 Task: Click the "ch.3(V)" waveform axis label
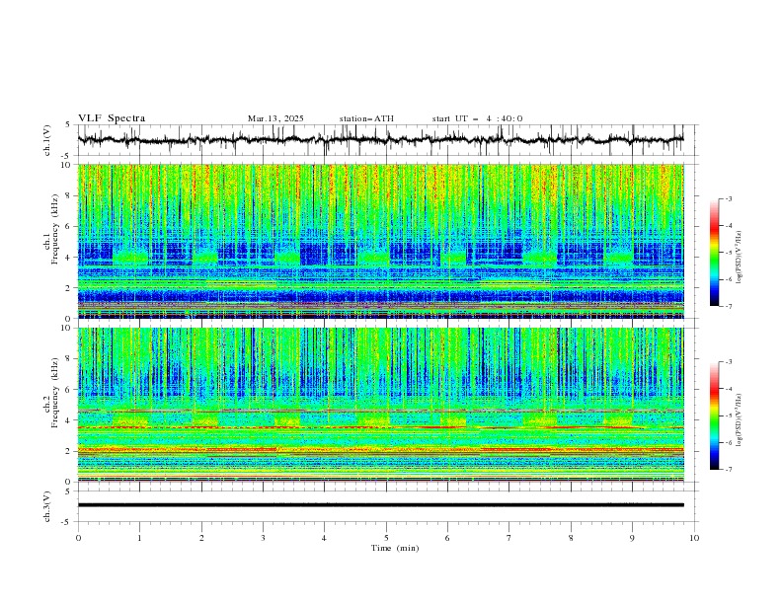click(x=47, y=506)
